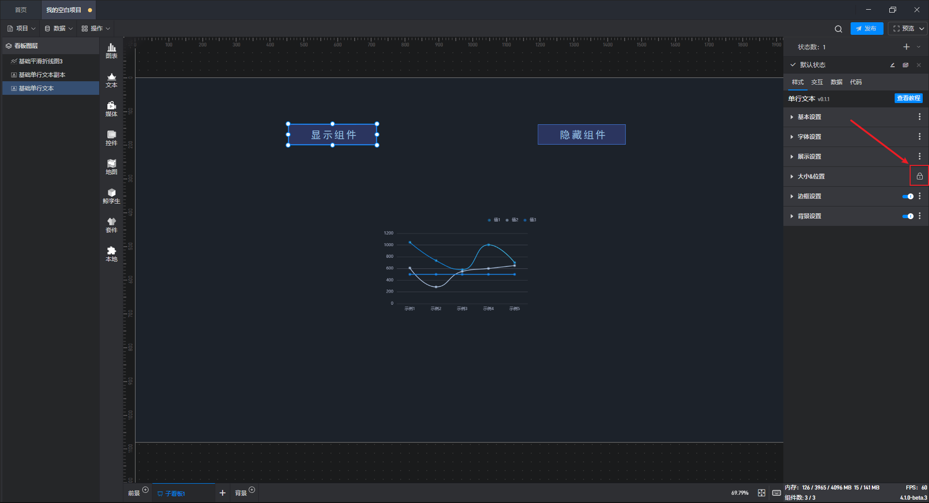The image size is (929, 503).
Task: Select the 基础平滑折线图3 layer
Action: coord(51,61)
